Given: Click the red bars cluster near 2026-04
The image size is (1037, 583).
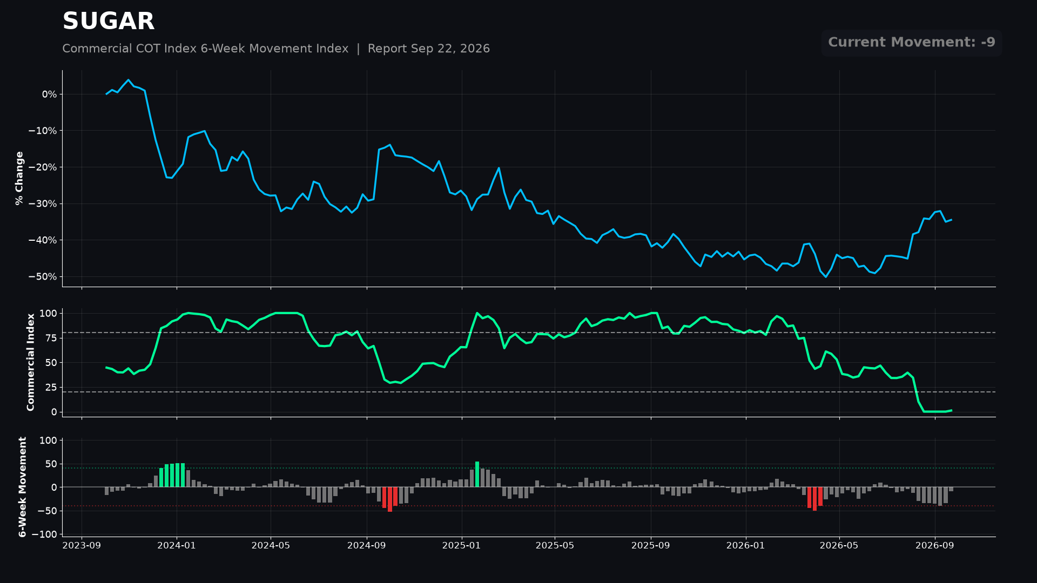Looking at the screenshot, I should (815, 498).
